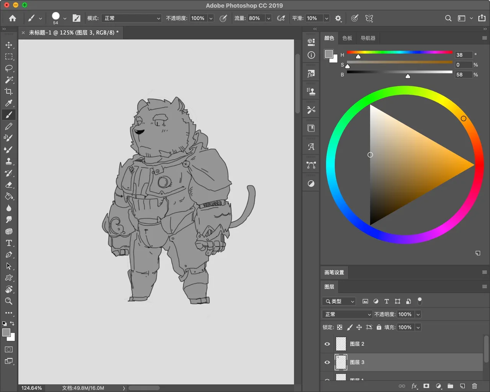Select the Paint Bucket tool

tap(9, 197)
